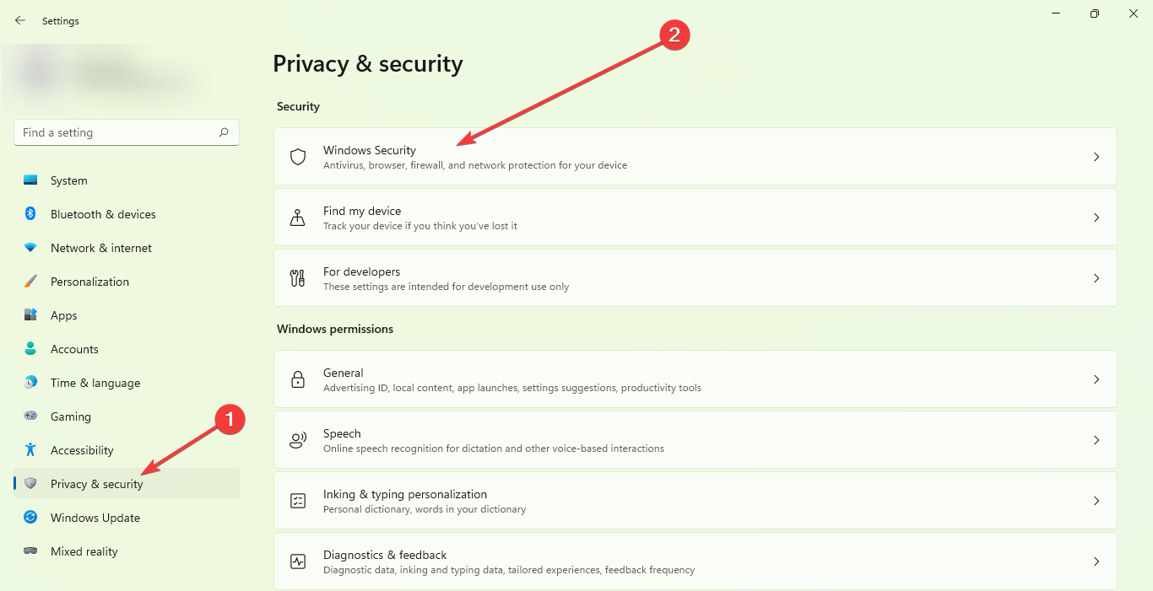Click the search magnifier icon
This screenshot has width=1153, height=591.
224,132
